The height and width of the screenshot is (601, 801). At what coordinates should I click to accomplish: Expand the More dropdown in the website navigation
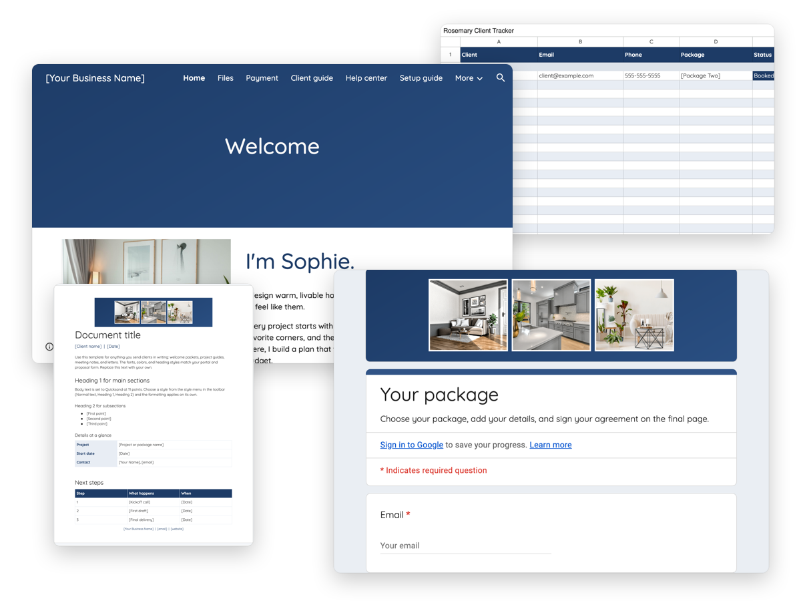coord(469,78)
